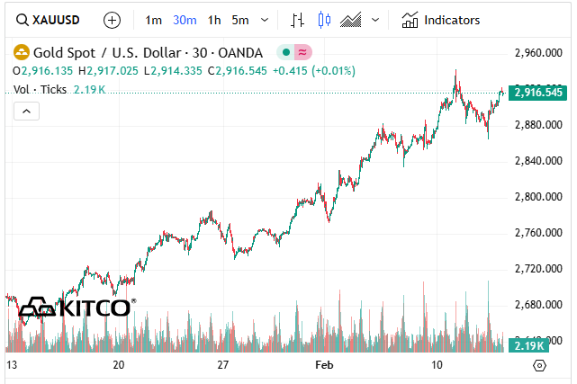Set the interval to 5m
The image size is (577, 384).
tap(239, 20)
